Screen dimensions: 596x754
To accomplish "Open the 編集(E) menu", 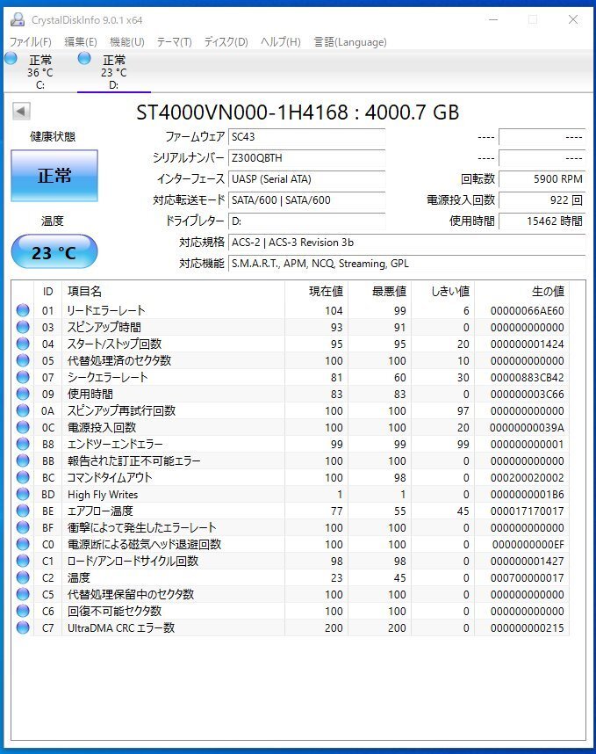I will click(81, 42).
